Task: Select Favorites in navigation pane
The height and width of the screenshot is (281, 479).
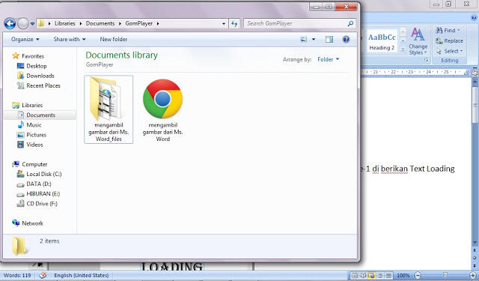Action: tap(28, 56)
